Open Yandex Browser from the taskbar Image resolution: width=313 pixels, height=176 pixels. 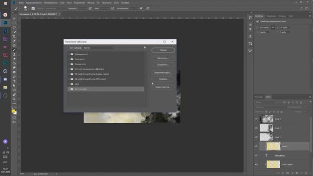[5, 15]
